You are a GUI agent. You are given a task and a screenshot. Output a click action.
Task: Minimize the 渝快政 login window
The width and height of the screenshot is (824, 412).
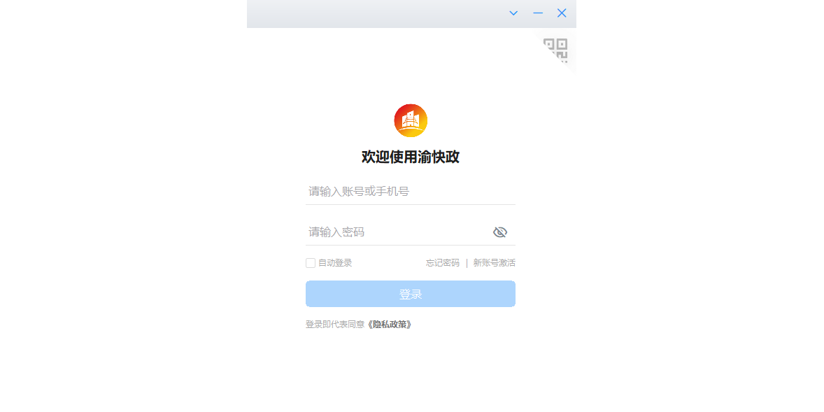[538, 13]
